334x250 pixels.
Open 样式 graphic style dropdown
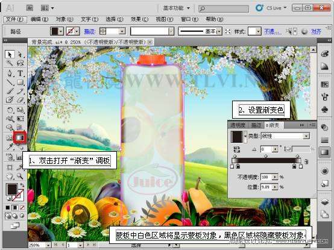258,31
